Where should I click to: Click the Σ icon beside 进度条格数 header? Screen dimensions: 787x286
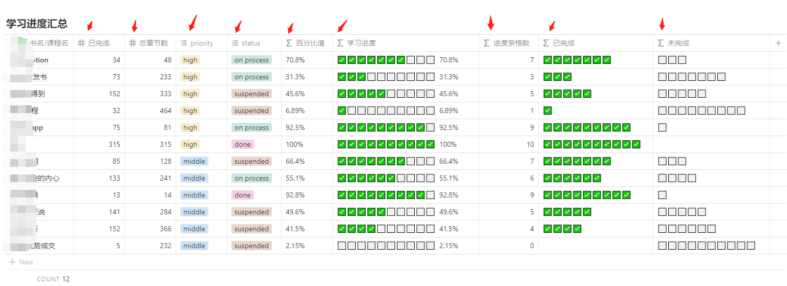point(486,43)
